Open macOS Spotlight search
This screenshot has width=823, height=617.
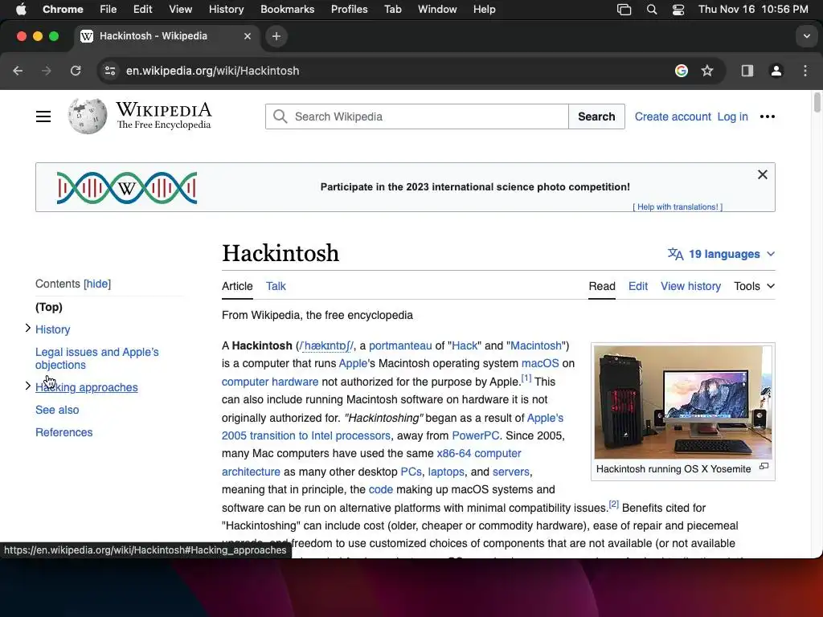pyautogui.click(x=651, y=10)
